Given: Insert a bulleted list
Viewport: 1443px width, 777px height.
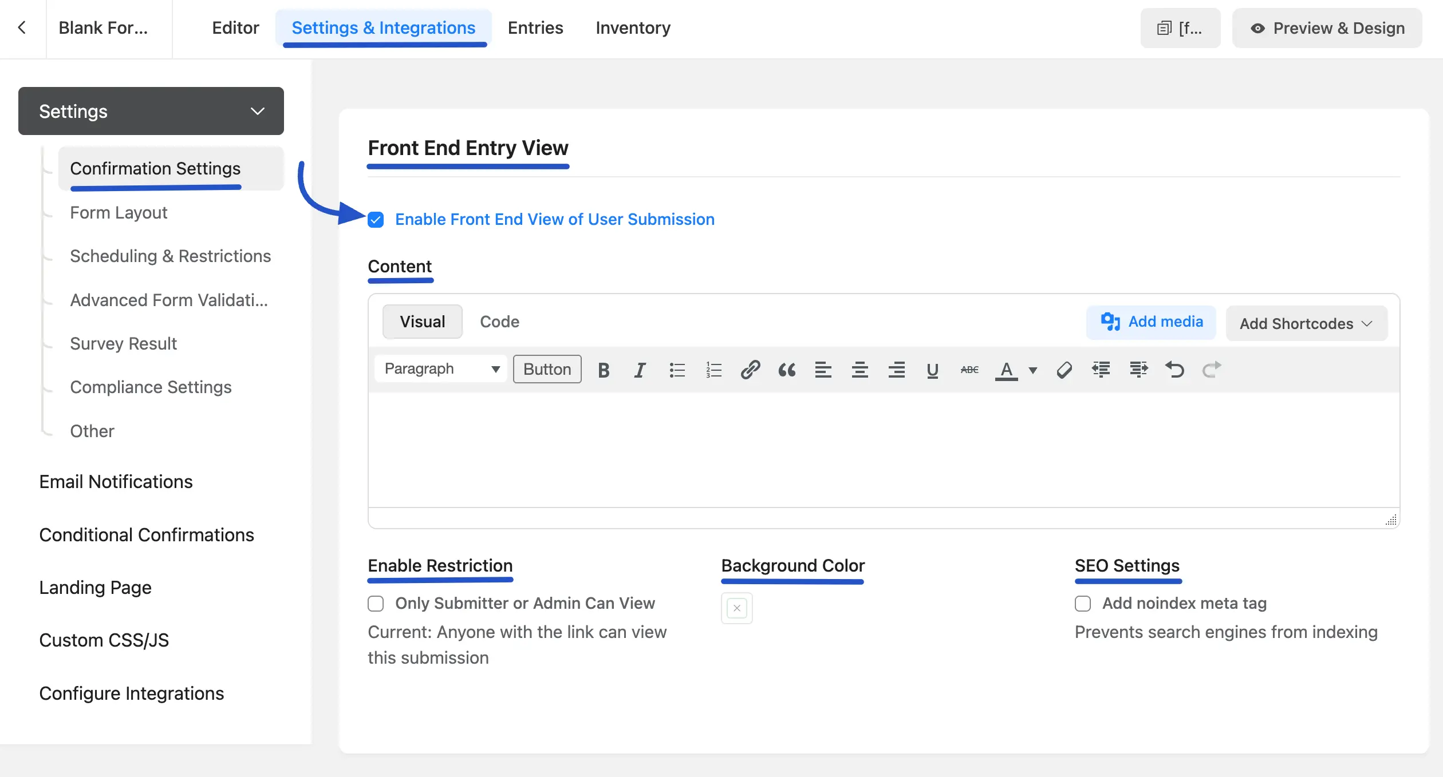Looking at the screenshot, I should click(677, 370).
